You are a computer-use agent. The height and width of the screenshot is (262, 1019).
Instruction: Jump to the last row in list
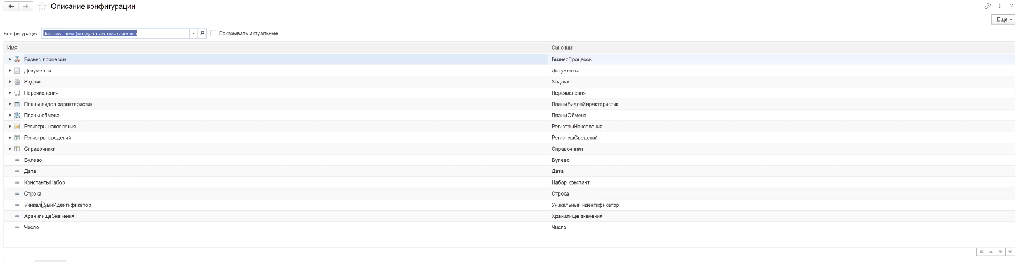pyautogui.click(x=1010, y=252)
